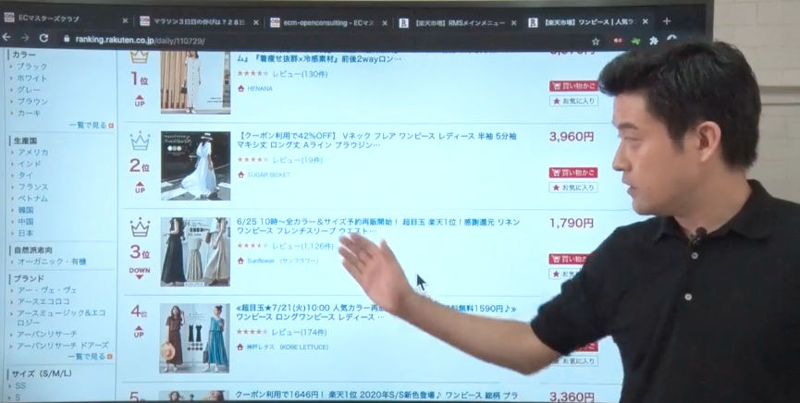Open 一覧で見る under ブランド section
This screenshot has width=800, height=403.
pos(90,357)
